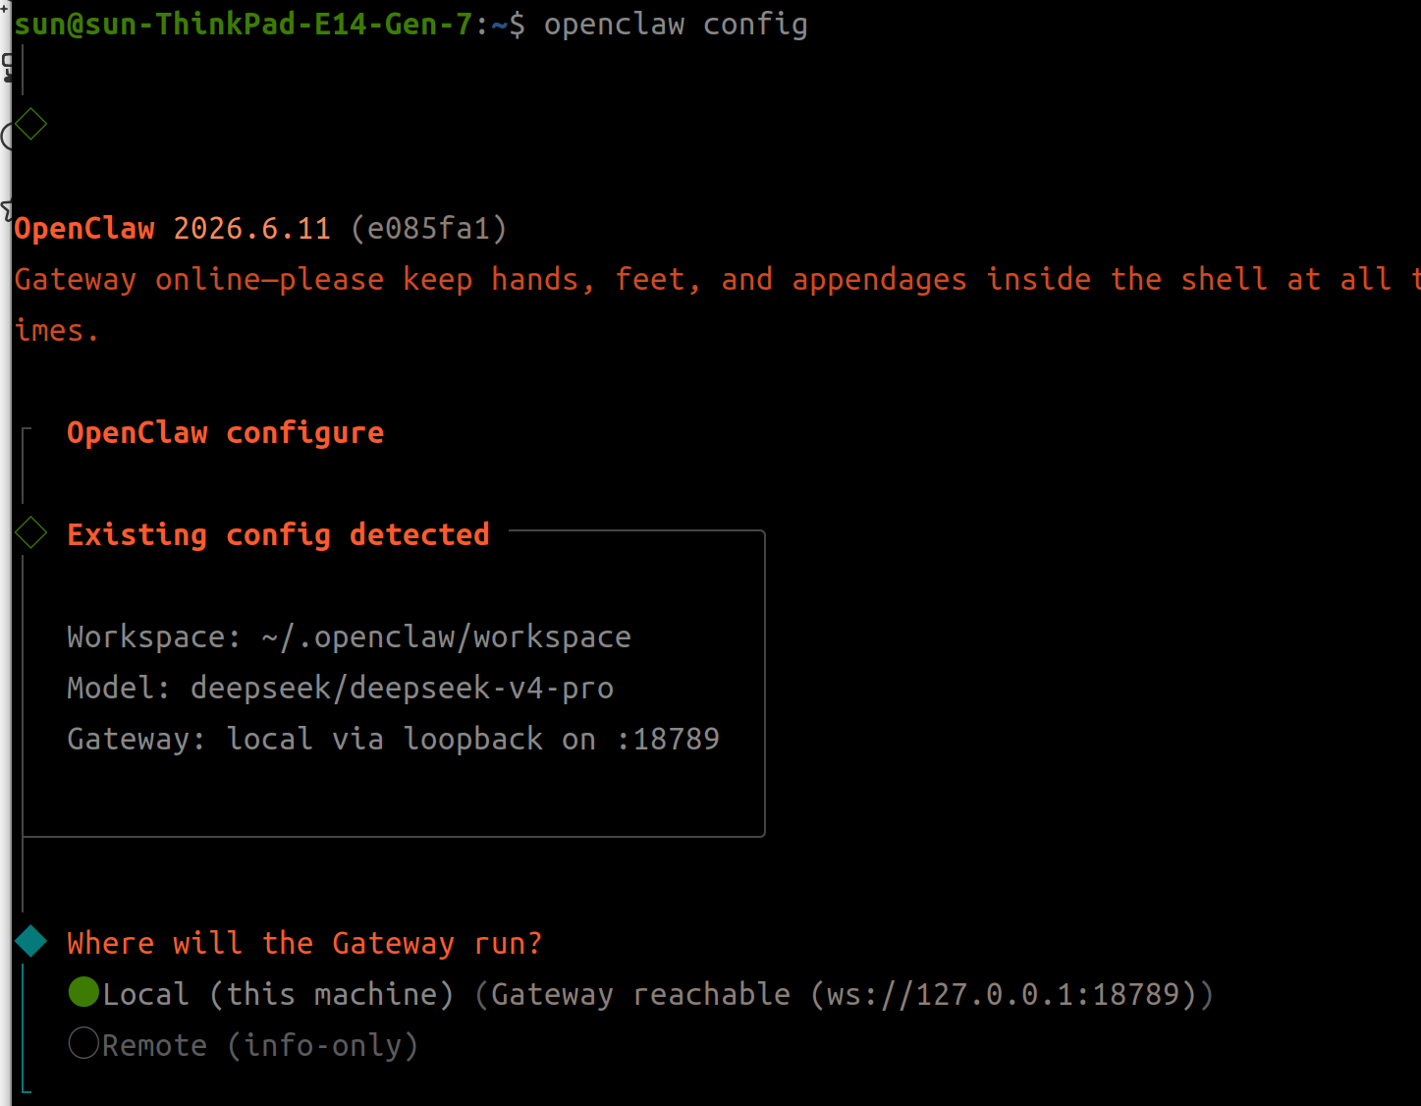Click the Model: deepseek/deepseek-v4-pro line
1421x1106 pixels.
pyautogui.click(x=340, y=688)
